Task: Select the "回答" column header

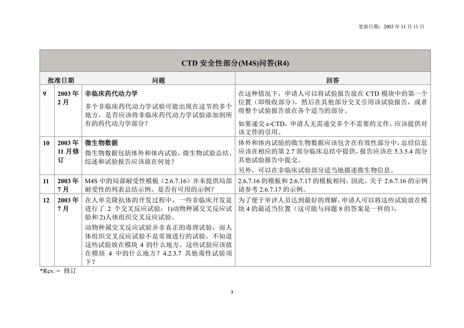Action: click(333, 80)
